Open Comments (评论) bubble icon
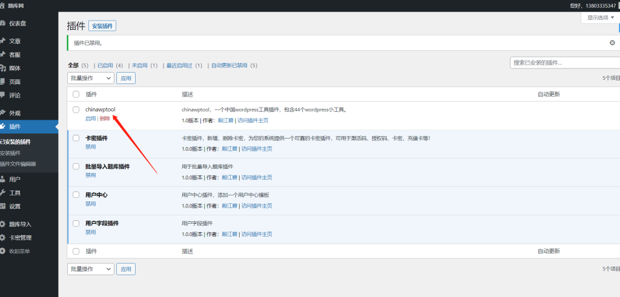620x297 pixels. point(3,95)
